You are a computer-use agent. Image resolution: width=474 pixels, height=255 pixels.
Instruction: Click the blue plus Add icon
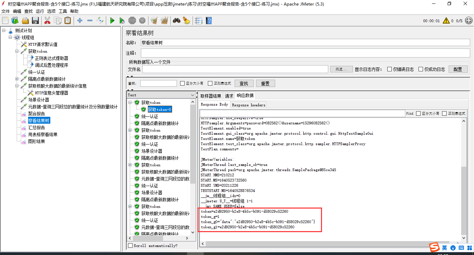[80, 20]
